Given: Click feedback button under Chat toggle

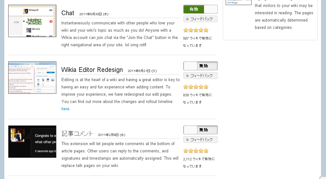Looking at the screenshot, I should (x=200, y=19).
